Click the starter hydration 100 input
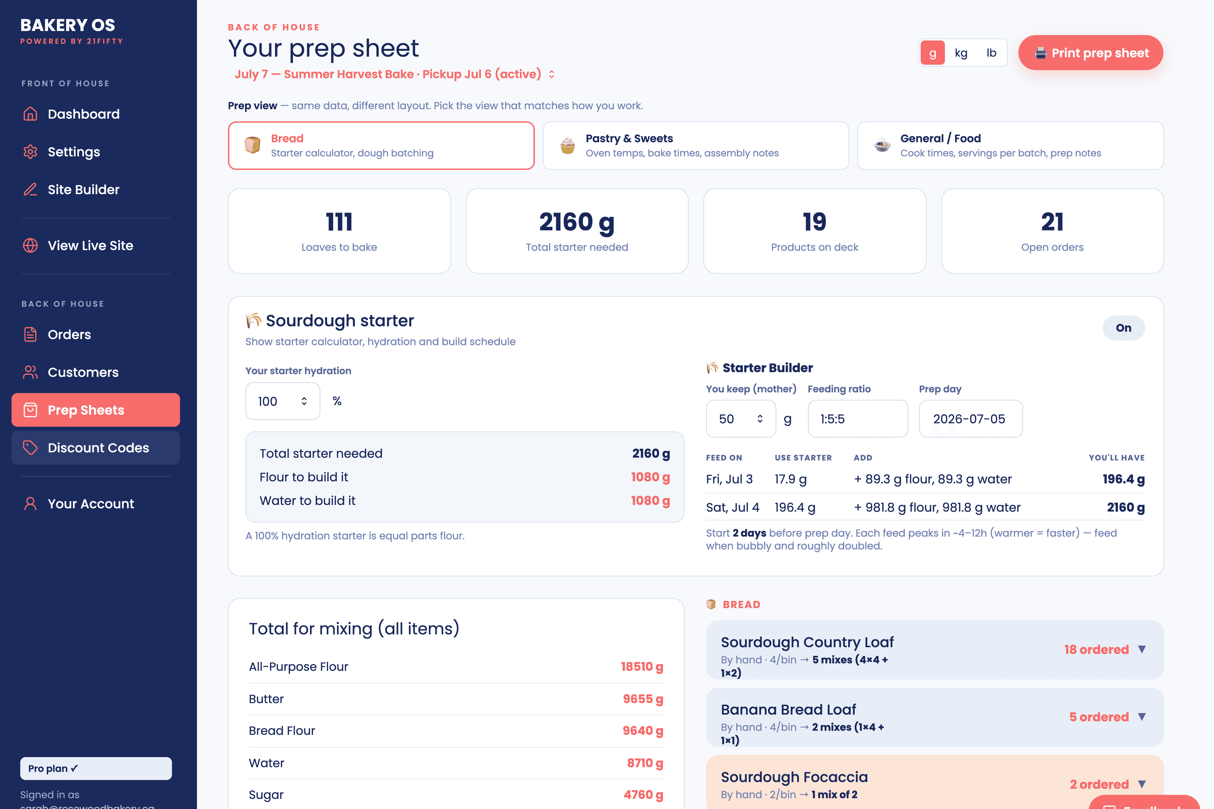 [x=282, y=401]
